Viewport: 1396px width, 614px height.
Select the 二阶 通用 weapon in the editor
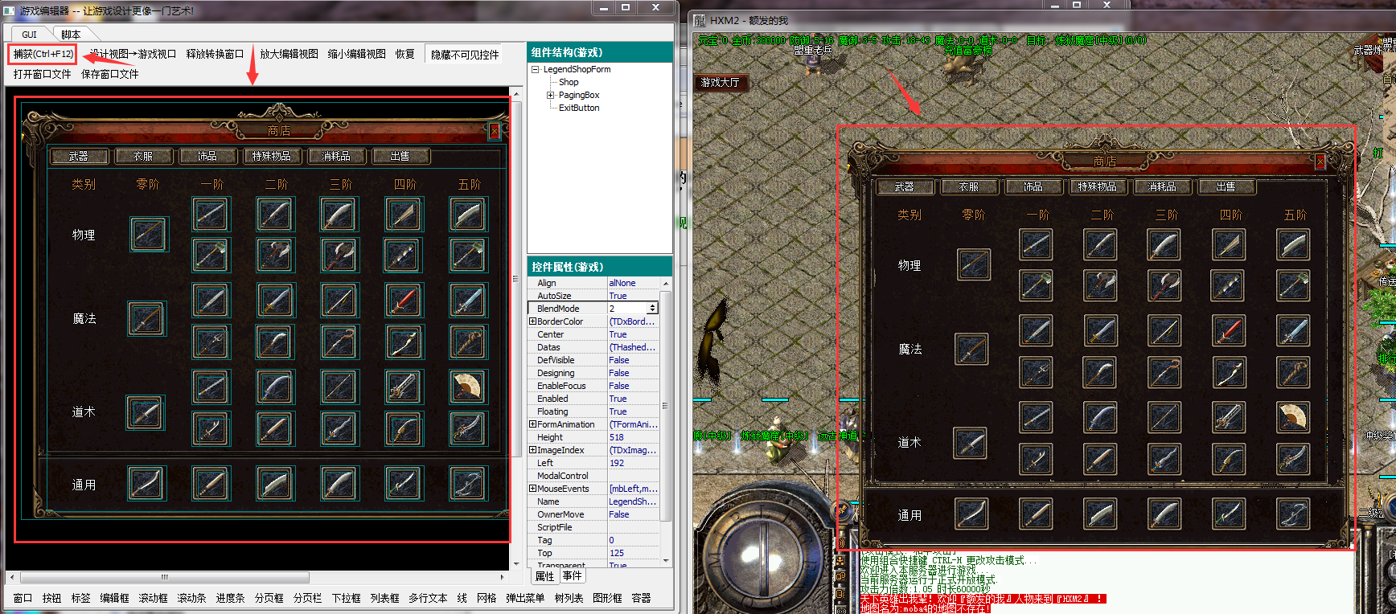click(x=275, y=484)
